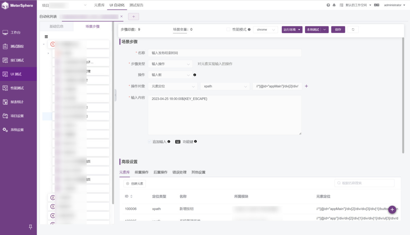The image size is (410, 235).
Task: Sort the table by ID column
Action: 131,196
